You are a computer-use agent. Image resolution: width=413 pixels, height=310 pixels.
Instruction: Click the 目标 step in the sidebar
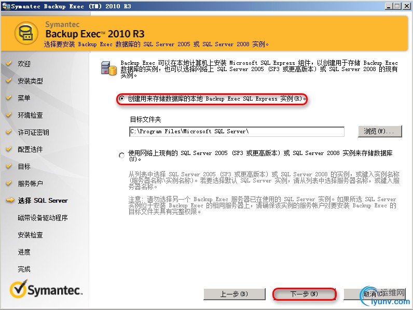point(24,166)
